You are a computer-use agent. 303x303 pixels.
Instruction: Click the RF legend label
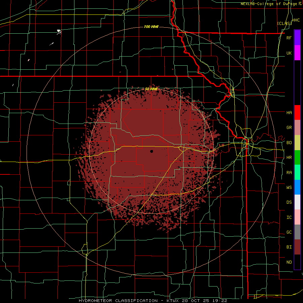point(289,38)
